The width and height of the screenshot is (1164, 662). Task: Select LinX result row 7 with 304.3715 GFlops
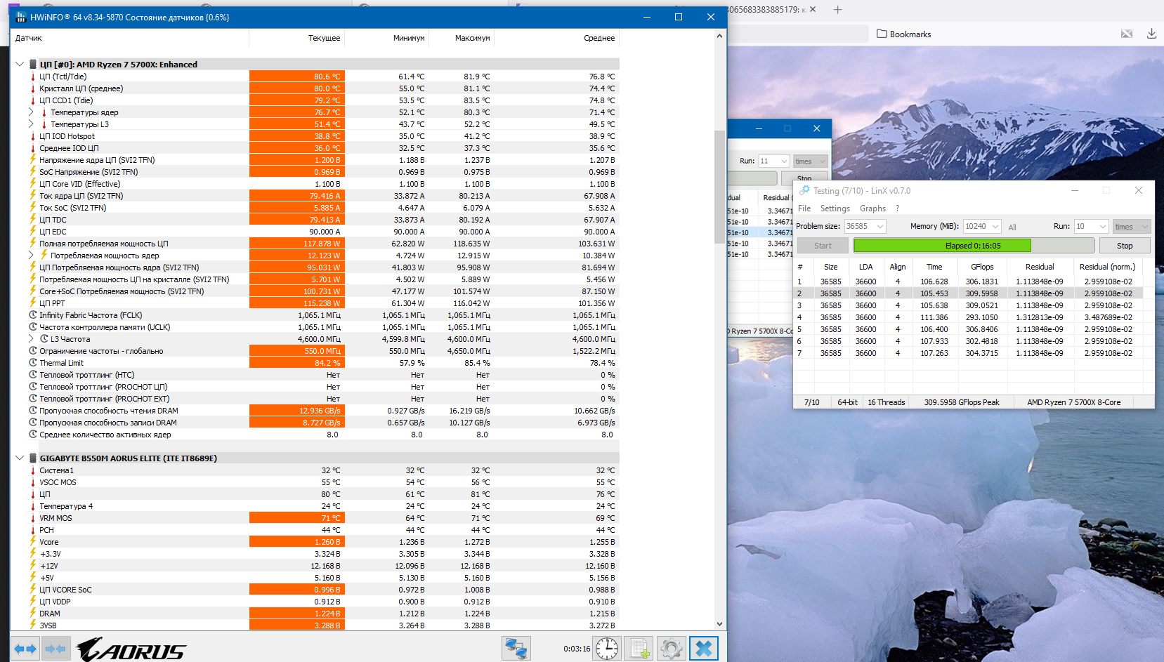point(969,353)
